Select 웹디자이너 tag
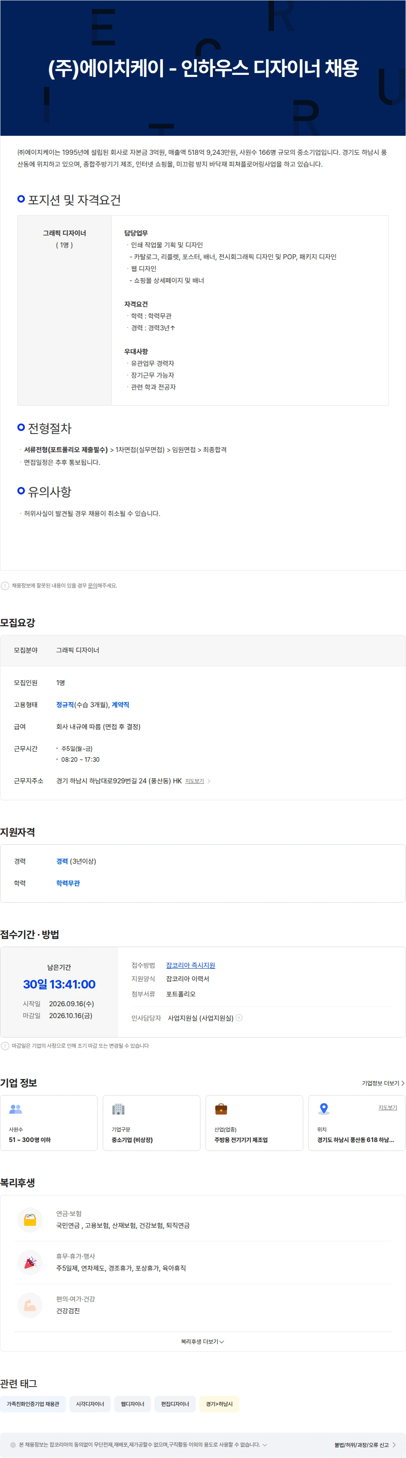406x1458 pixels. click(x=132, y=1404)
